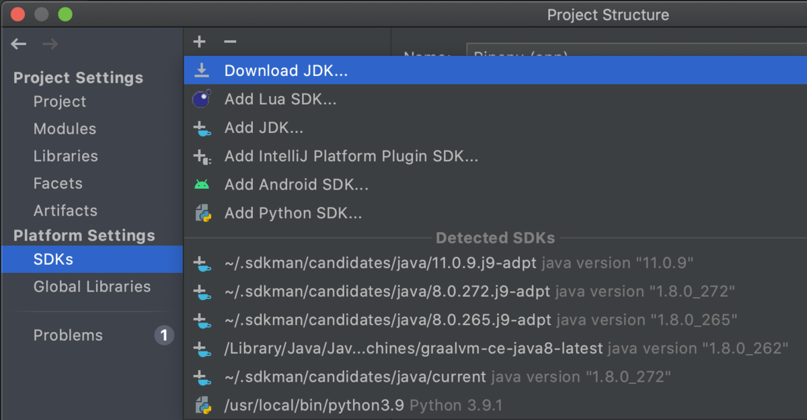Image resolution: width=807 pixels, height=420 pixels.
Task: Click the JDK icon for java 11.0.9.j9-adpt
Action: (202, 263)
